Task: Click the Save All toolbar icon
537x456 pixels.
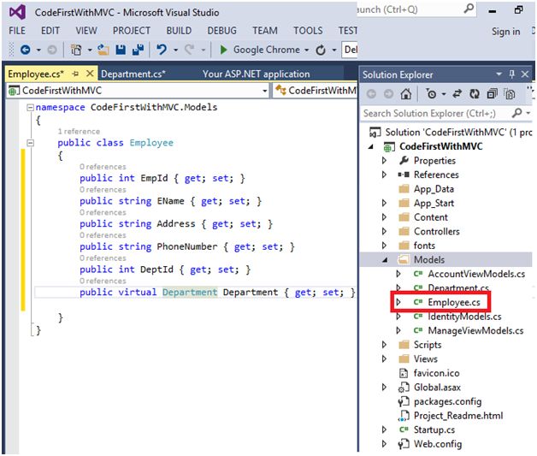Action: click(138, 50)
